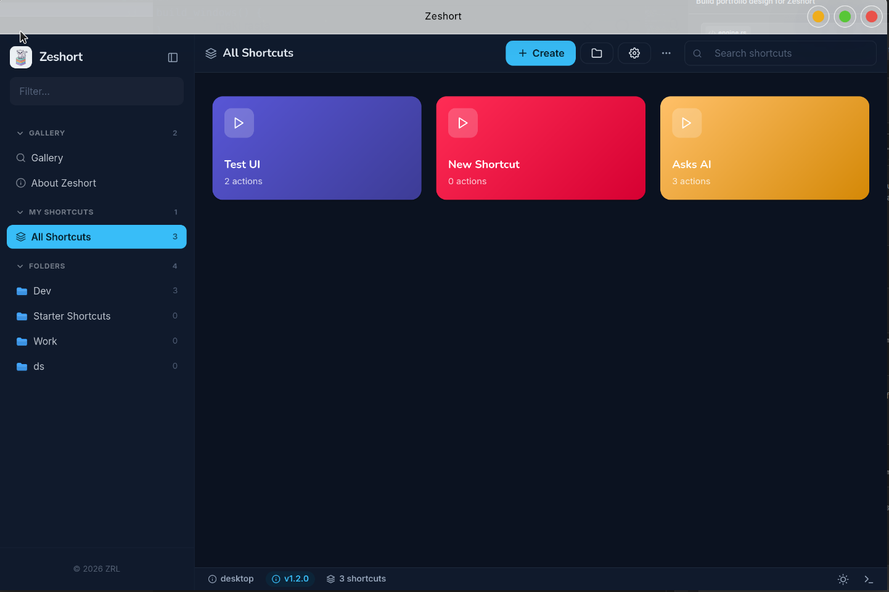Click the yellow minimize window button
Screen dimensions: 889x592
tap(818, 17)
